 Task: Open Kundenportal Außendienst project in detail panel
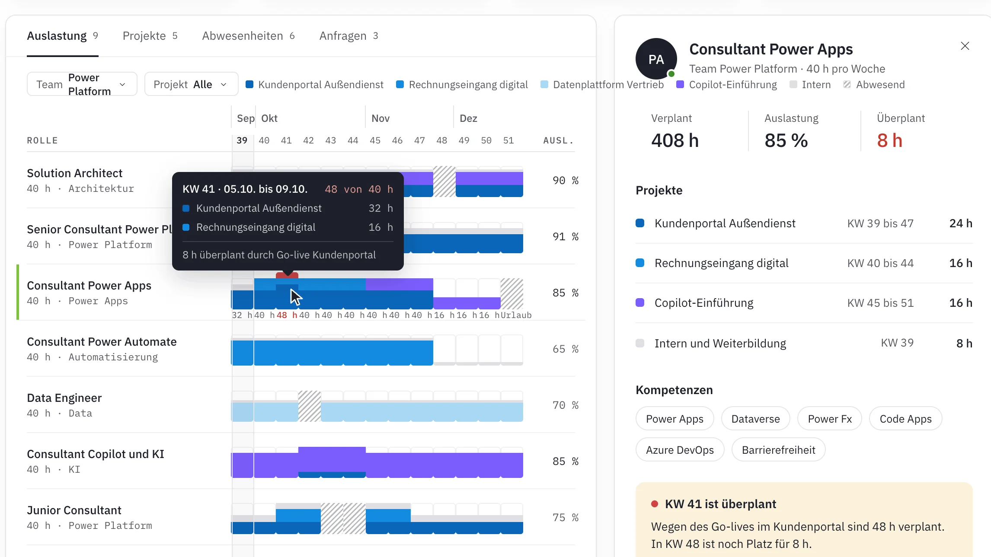[804, 223]
